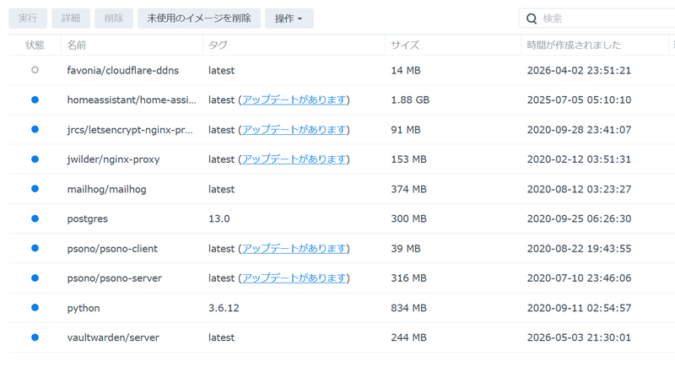Click blue status dot of postgres row

(35, 218)
